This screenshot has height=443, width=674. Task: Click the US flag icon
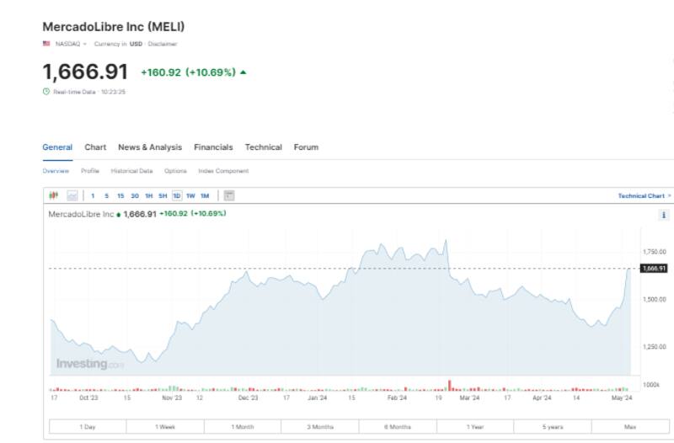[x=46, y=44]
